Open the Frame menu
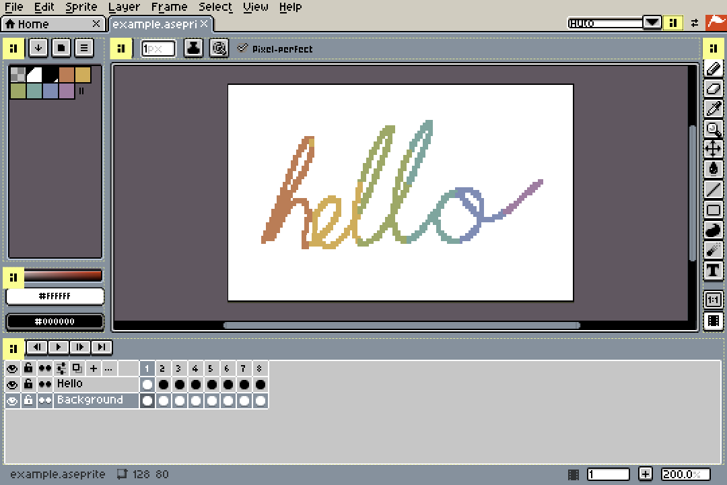This screenshot has height=485, width=727. pos(169,7)
